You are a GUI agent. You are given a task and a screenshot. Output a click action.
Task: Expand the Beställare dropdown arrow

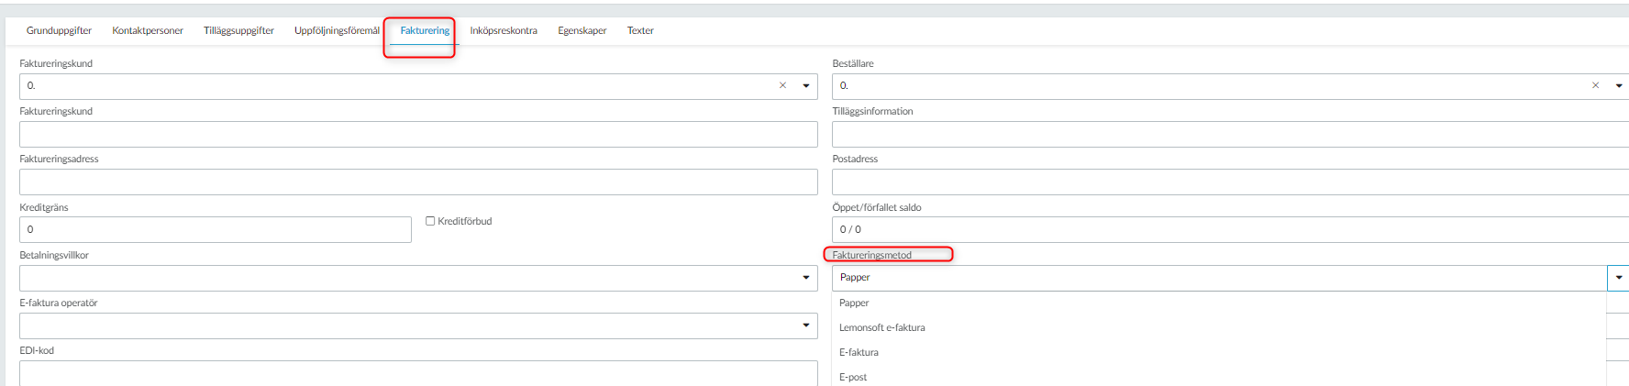pyautogui.click(x=1619, y=86)
